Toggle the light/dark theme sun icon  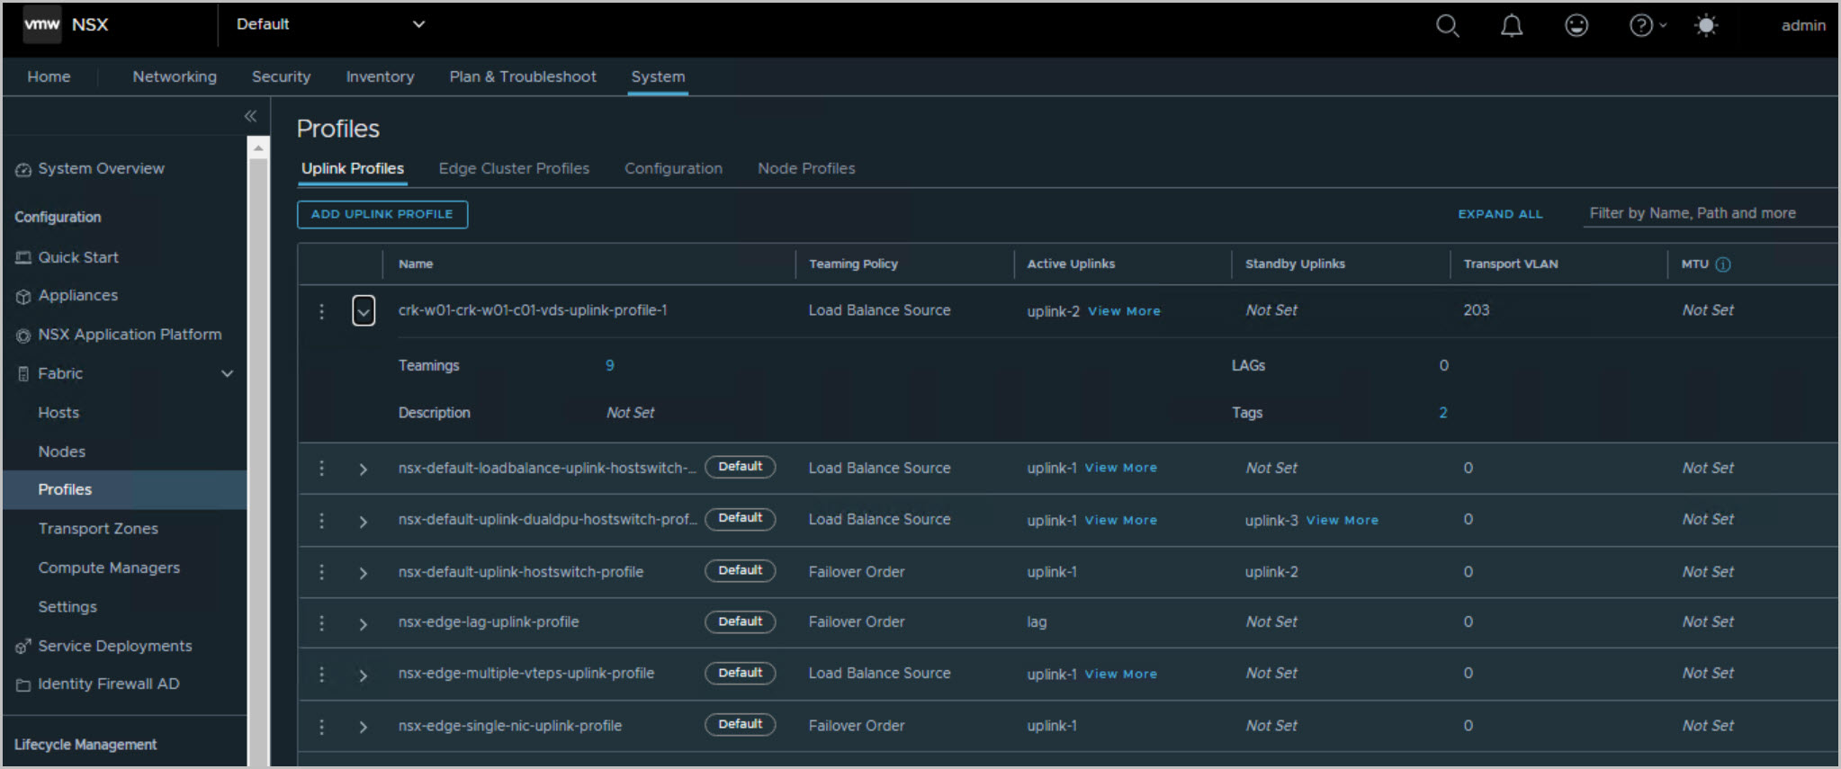[x=1705, y=26]
